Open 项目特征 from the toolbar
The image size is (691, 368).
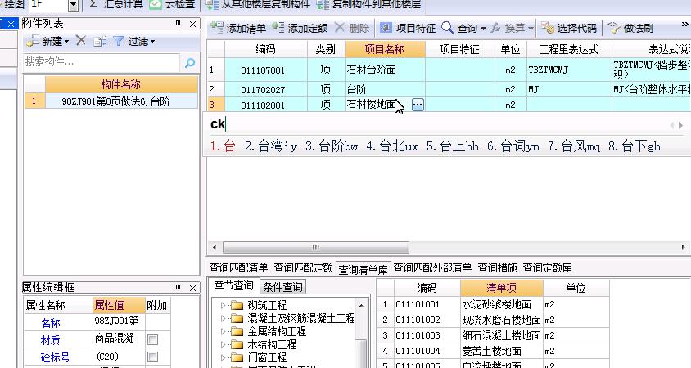[386, 28]
